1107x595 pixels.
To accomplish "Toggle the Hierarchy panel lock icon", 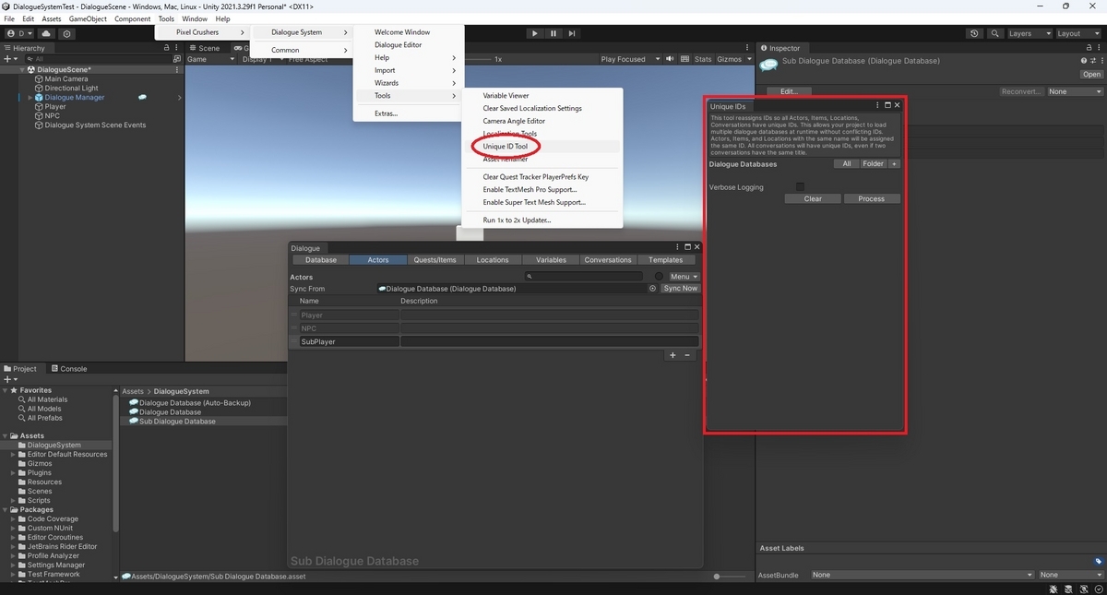I will tap(168, 48).
